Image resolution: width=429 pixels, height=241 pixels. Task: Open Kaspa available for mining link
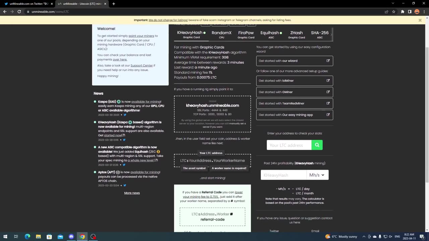[x=146, y=102]
